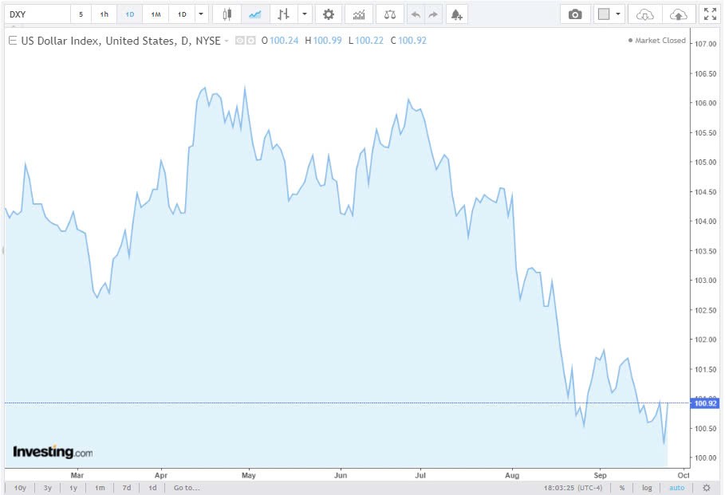Toggle the auto scale option
Viewport: 725px width, 495px height.
[676, 488]
